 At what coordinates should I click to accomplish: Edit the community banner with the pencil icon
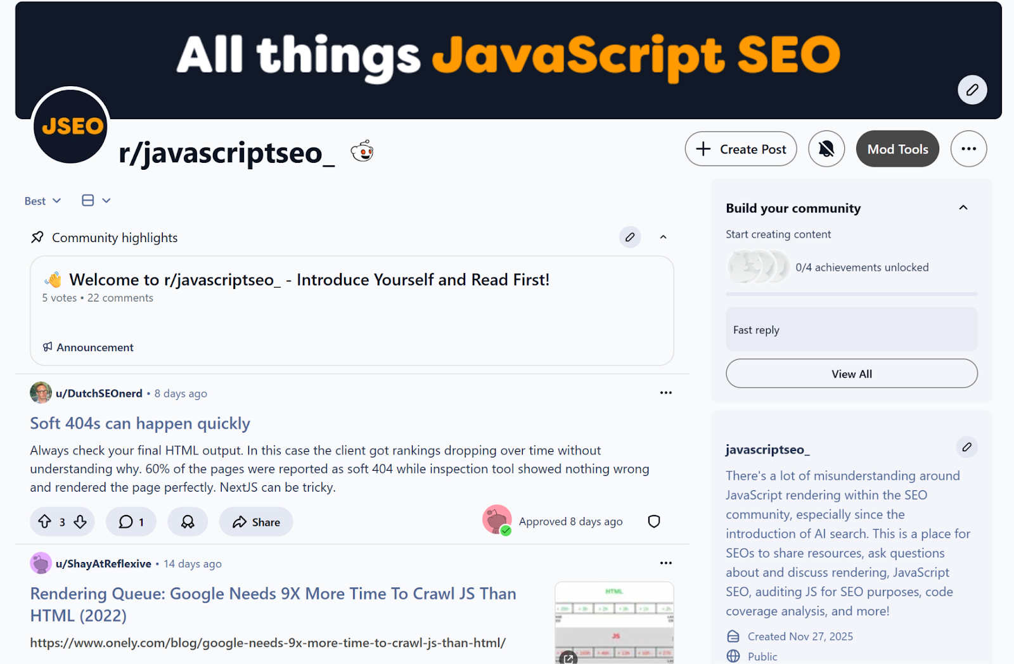(972, 90)
